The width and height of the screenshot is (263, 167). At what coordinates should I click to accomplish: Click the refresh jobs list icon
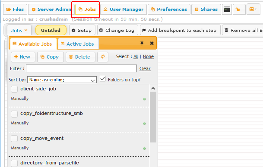pos(103,57)
